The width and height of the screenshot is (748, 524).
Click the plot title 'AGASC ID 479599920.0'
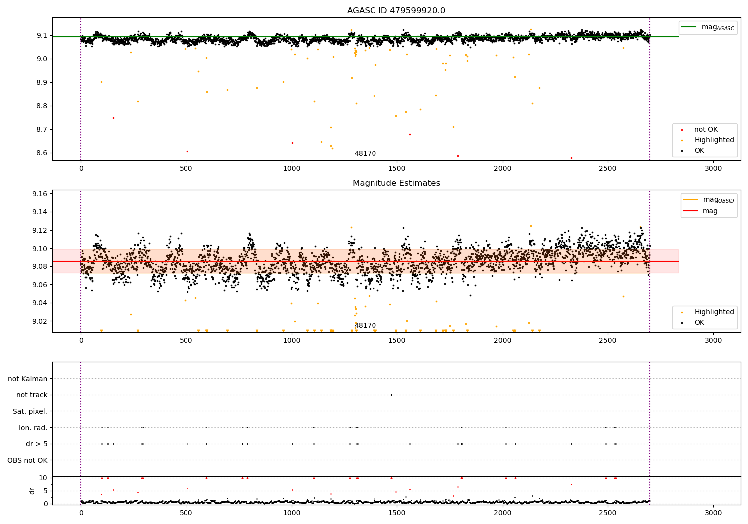[396, 11]
